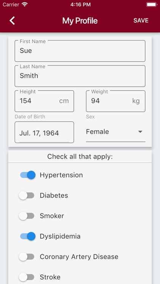The height and width of the screenshot is (284, 160).
Task: Tap the back arrow icon
Action: 12,20
